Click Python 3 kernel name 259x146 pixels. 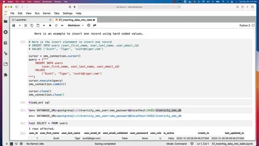click(245, 26)
